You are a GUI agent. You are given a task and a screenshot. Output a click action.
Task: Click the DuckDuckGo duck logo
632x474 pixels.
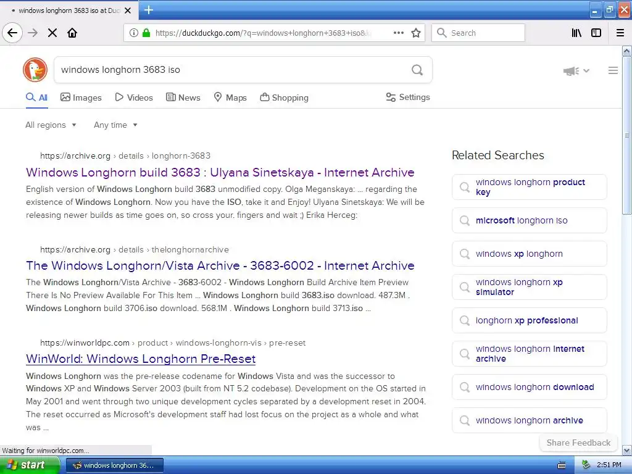(x=35, y=70)
